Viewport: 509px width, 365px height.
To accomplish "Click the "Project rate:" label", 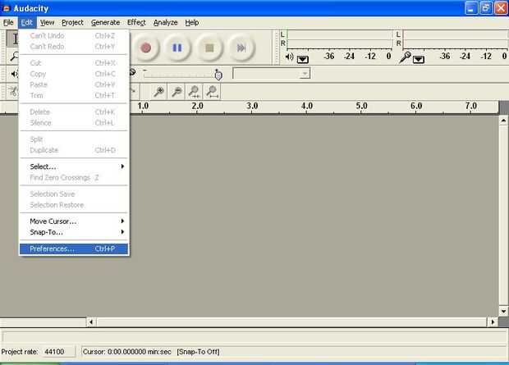I will 20,352.
